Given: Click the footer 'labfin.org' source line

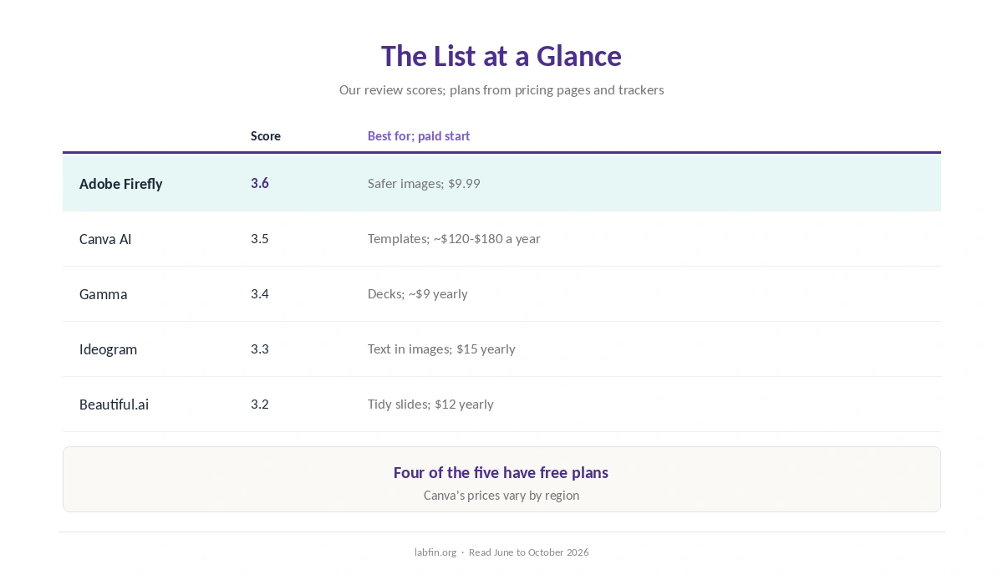Looking at the screenshot, I should click(501, 552).
